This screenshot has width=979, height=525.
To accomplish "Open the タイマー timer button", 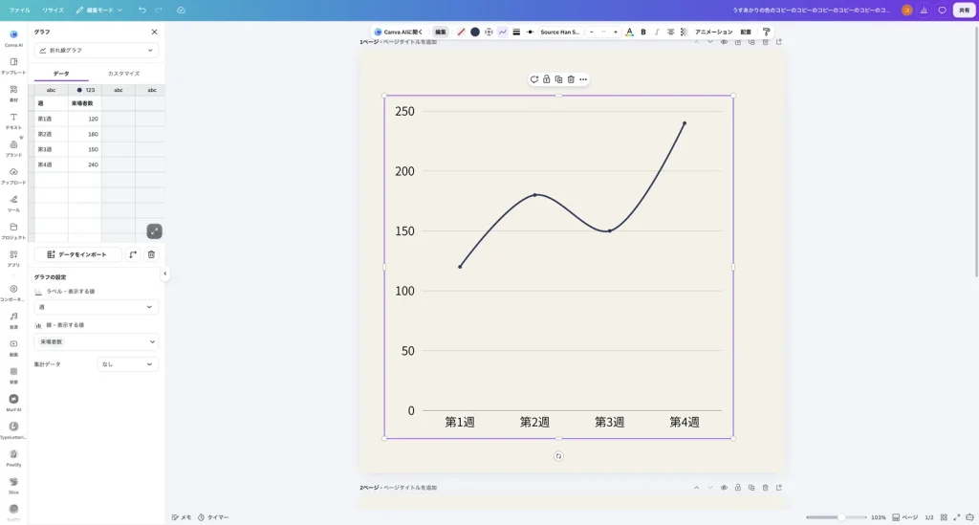I will (213, 517).
